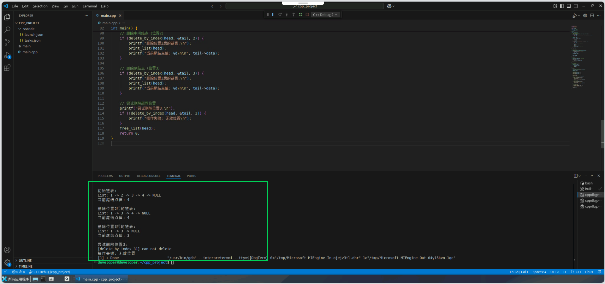605x284 pixels.
Task: Switch to the DEBUG CONSOLE tab
Action: [149, 176]
